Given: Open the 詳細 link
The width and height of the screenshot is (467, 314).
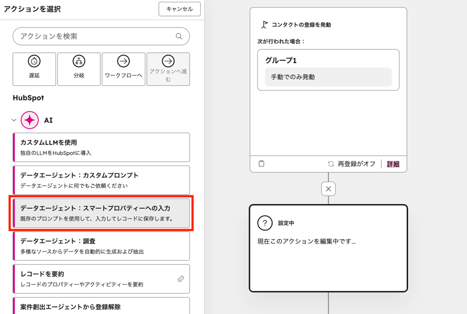Looking at the screenshot, I should click(393, 164).
